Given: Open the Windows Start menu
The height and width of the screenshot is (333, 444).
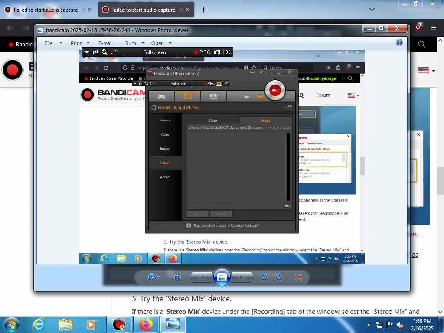Looking at the screenshot, I should [12, 324].
